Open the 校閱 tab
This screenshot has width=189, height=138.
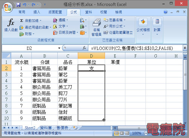click(104, 12)
